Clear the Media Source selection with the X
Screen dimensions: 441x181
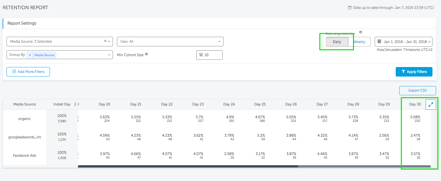point(105,41)
